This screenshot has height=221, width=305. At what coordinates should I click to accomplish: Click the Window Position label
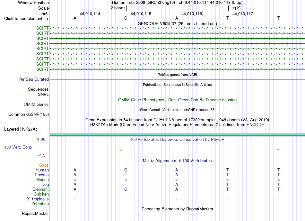[x=33, y=3]
